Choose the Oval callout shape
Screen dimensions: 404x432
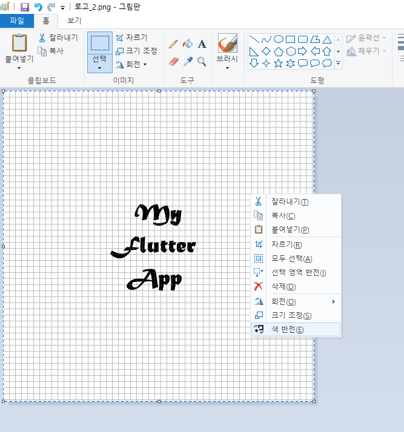(315, 64)
